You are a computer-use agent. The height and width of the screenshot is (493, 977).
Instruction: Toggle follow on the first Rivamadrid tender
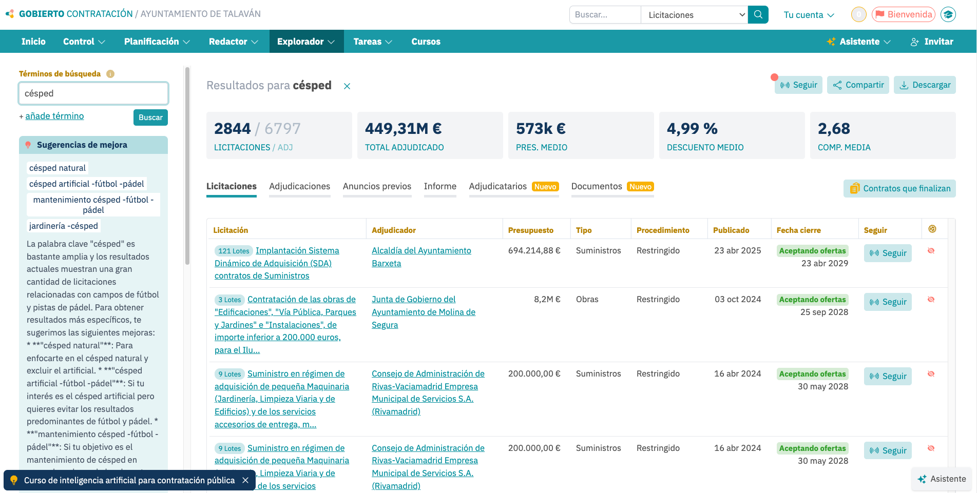tap(888, 377)
